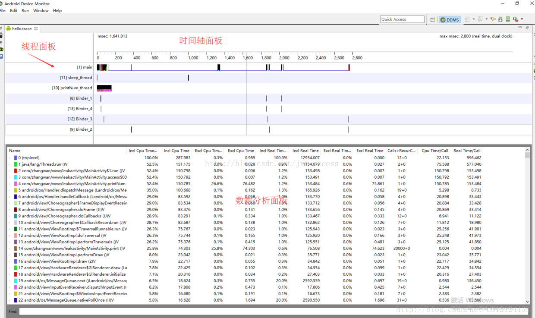Screen dimensions: 535x318
Task: Click the red end block on main timeline
Action: tap(349, 67)
